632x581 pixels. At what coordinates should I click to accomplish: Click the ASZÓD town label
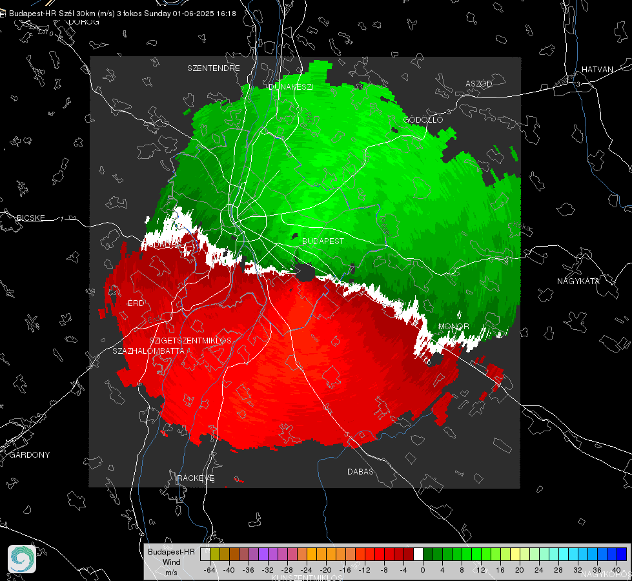479,83
